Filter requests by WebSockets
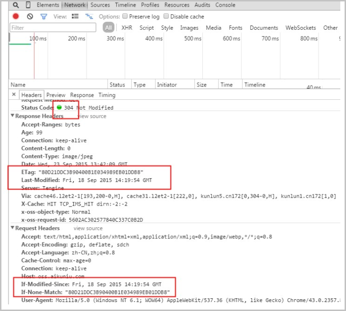The height and width of the screenshot is (311, 346). tap(301, 28)
